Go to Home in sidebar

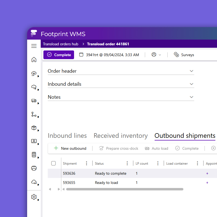pos(34,60)
